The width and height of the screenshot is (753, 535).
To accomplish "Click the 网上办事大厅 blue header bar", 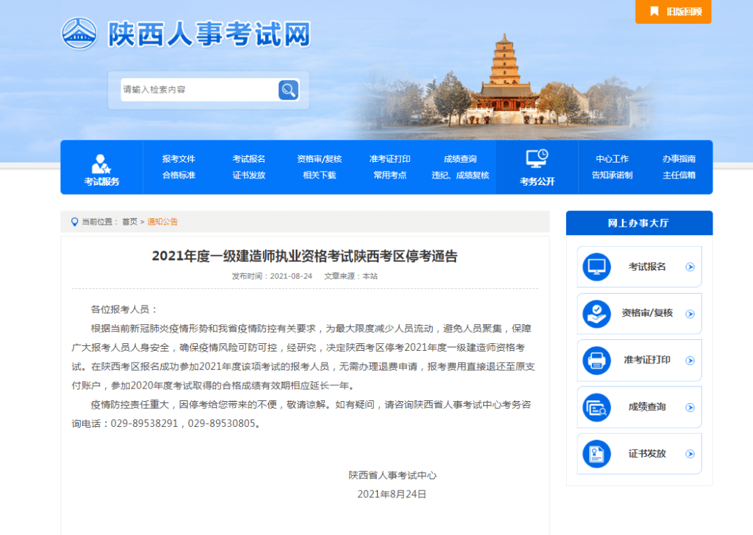I will (x=639, y=223).
